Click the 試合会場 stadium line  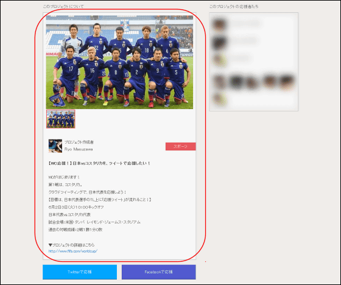coord(94,222)
